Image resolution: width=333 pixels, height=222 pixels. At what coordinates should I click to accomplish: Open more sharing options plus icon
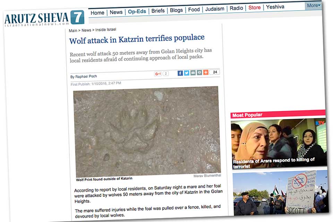[206, 72]
